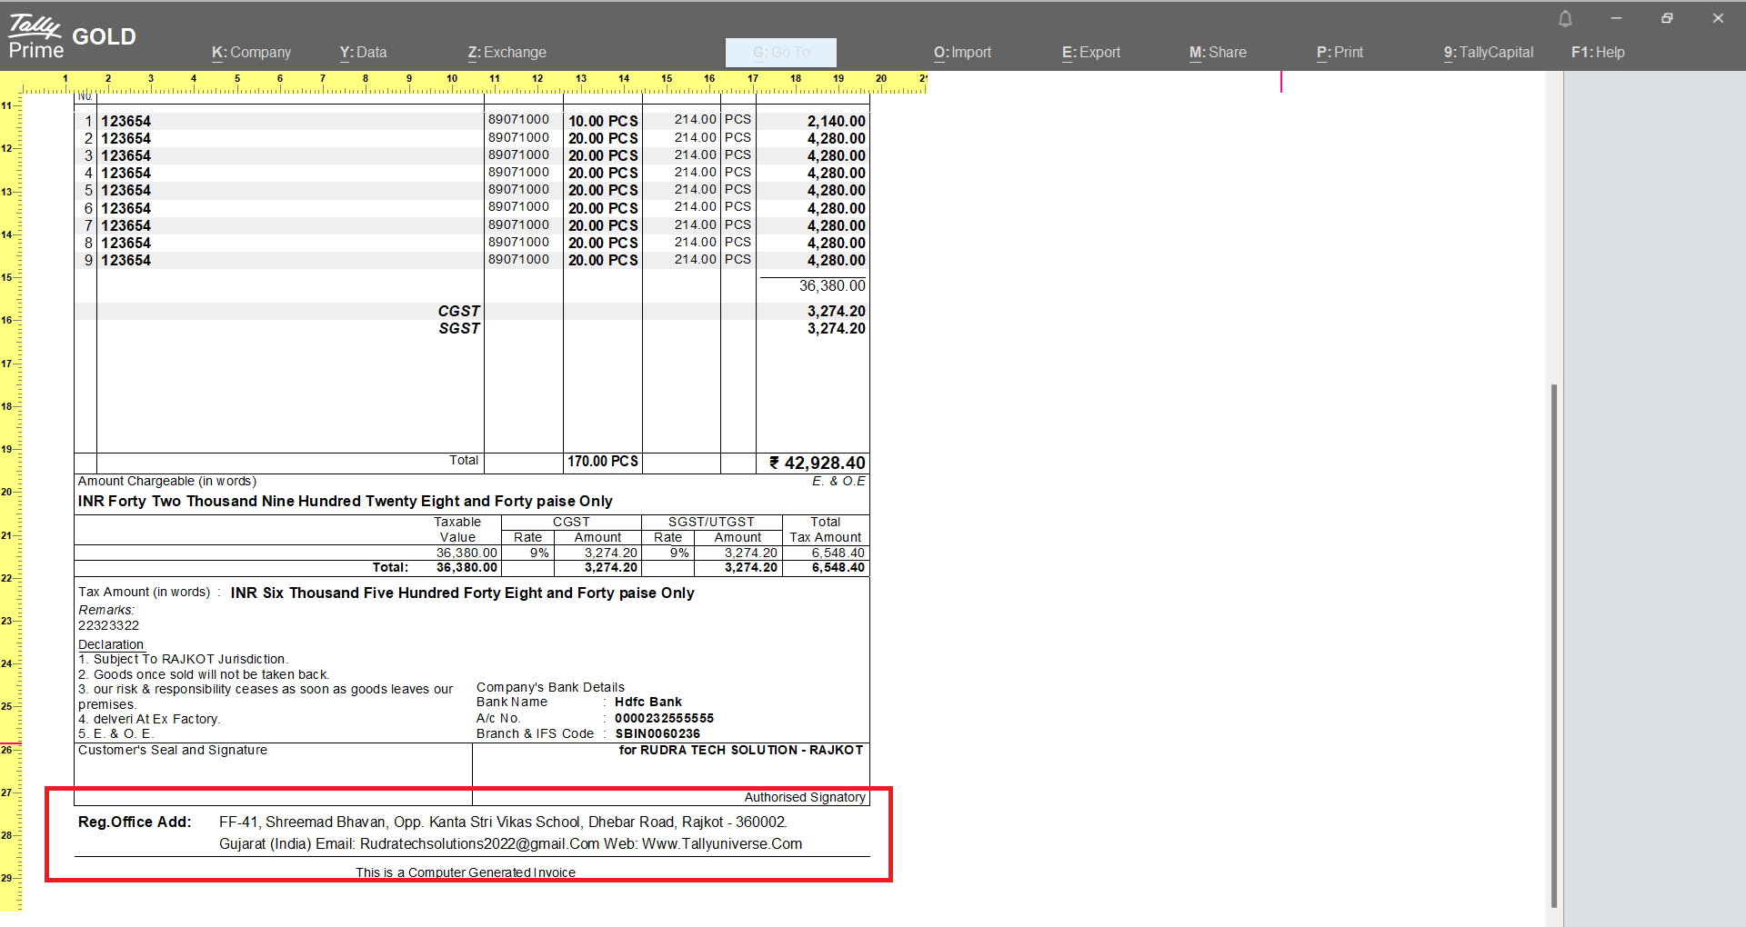Open the K: Company menu
This screenshot has height=927, width=1746.
251,53
